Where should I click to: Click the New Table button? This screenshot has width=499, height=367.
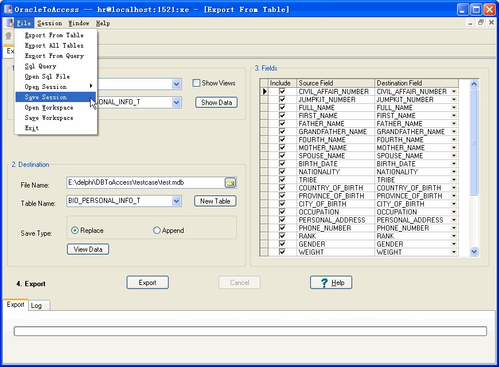[215, 201]
